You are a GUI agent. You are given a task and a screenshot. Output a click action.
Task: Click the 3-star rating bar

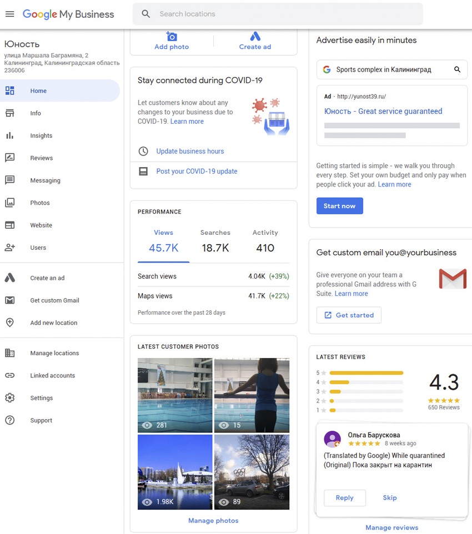(x=366, y=392)
